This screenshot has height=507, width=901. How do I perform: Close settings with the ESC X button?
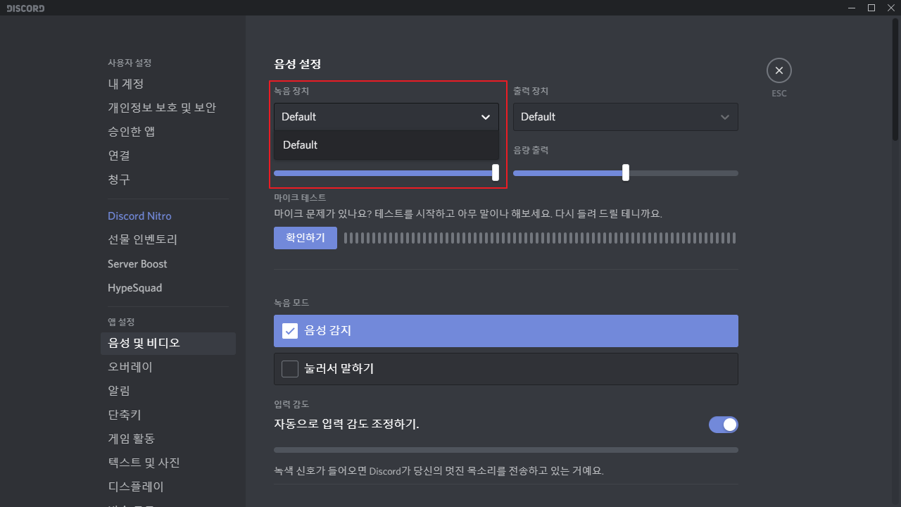tap(779, 70)
